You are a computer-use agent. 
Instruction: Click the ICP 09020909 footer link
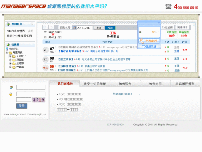tap(115, 124)
